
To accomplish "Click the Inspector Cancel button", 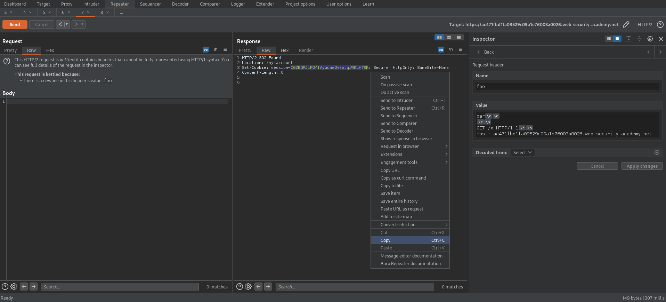I will [x=597, y=166].
